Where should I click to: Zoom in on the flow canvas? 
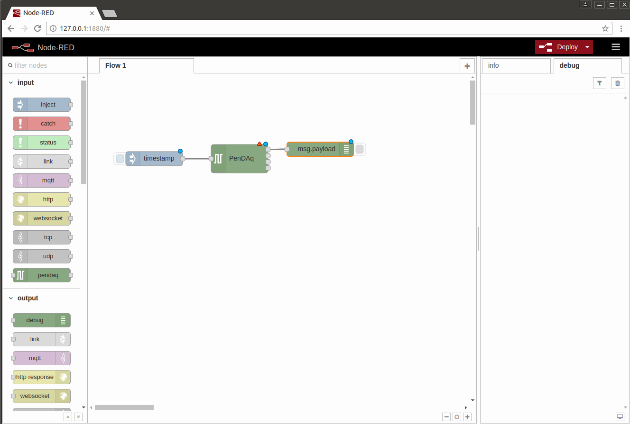pos(467,417)
